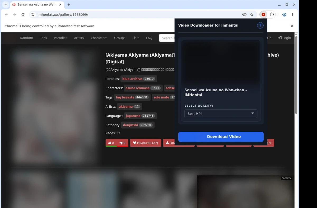
Task: Open the Parodies nav item
Action: click(x=60, y=38)
